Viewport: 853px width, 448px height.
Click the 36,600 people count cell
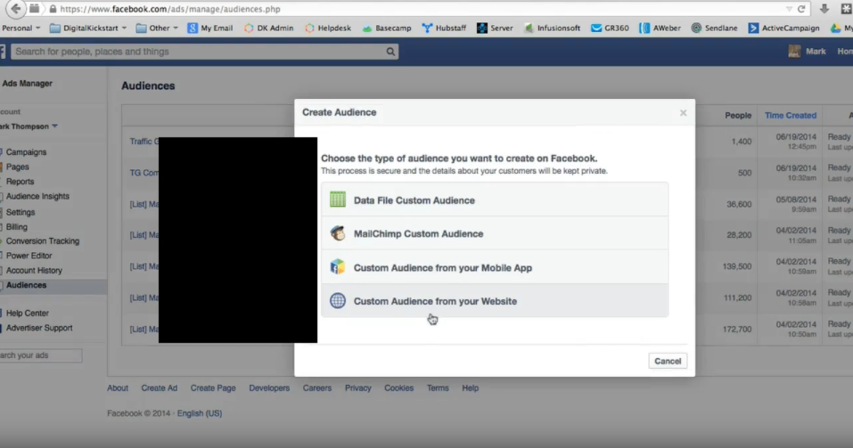(x=739, y=205)
